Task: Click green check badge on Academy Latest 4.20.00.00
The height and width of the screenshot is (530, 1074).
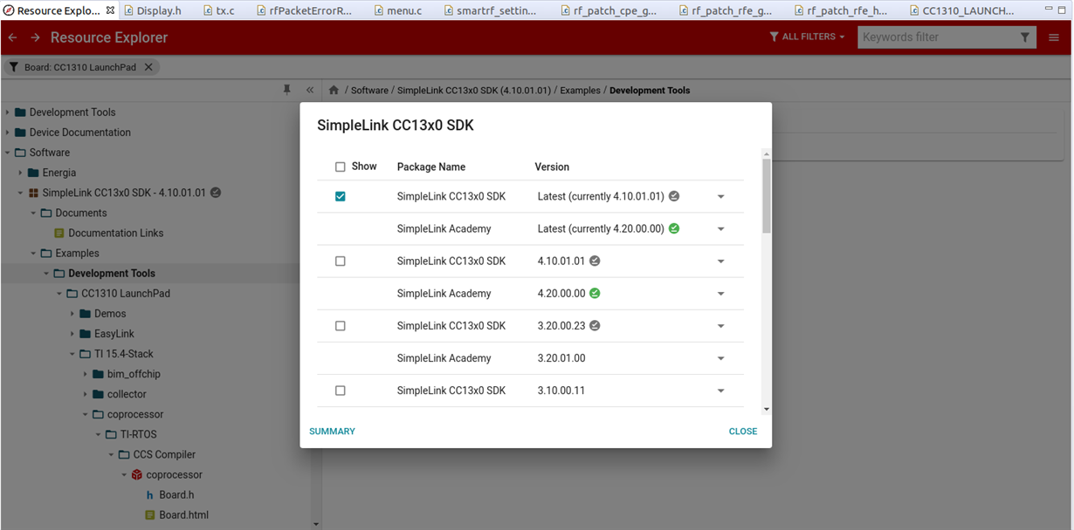Action: (674, 228)
